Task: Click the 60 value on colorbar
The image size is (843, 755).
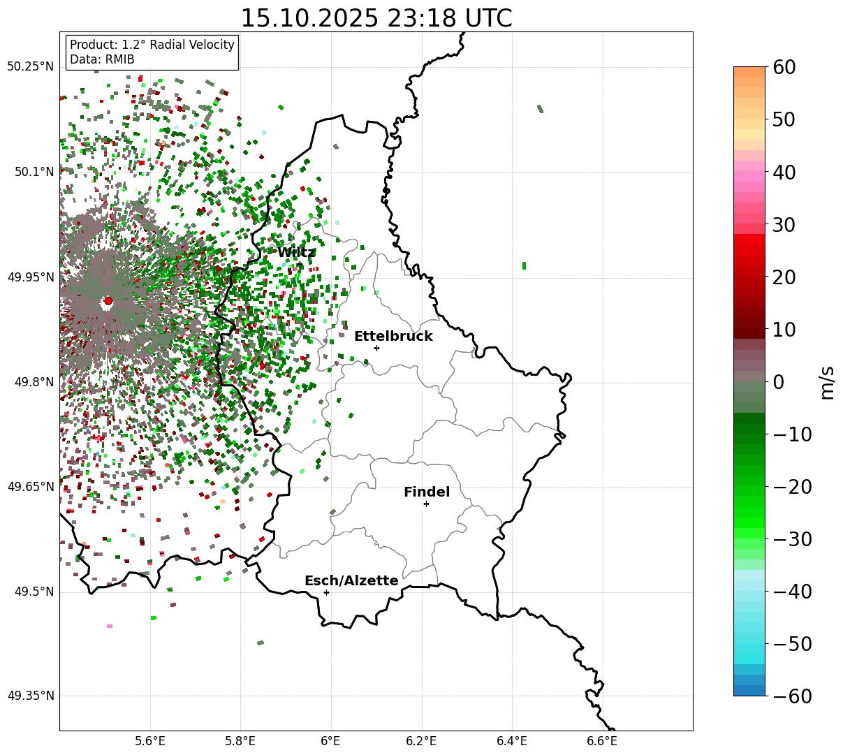Action: 785,67
